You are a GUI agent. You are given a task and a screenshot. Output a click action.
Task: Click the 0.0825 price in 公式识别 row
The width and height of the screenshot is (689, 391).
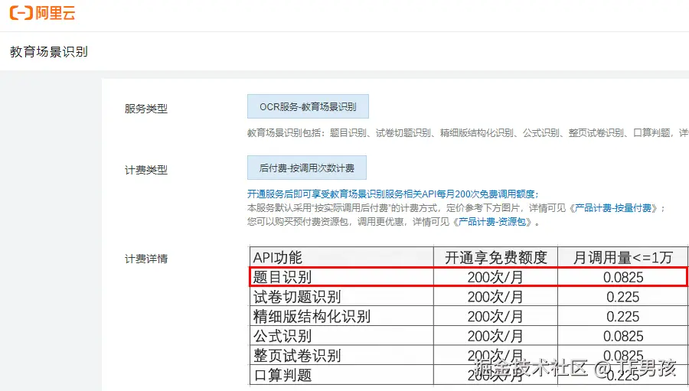point(623,336)
